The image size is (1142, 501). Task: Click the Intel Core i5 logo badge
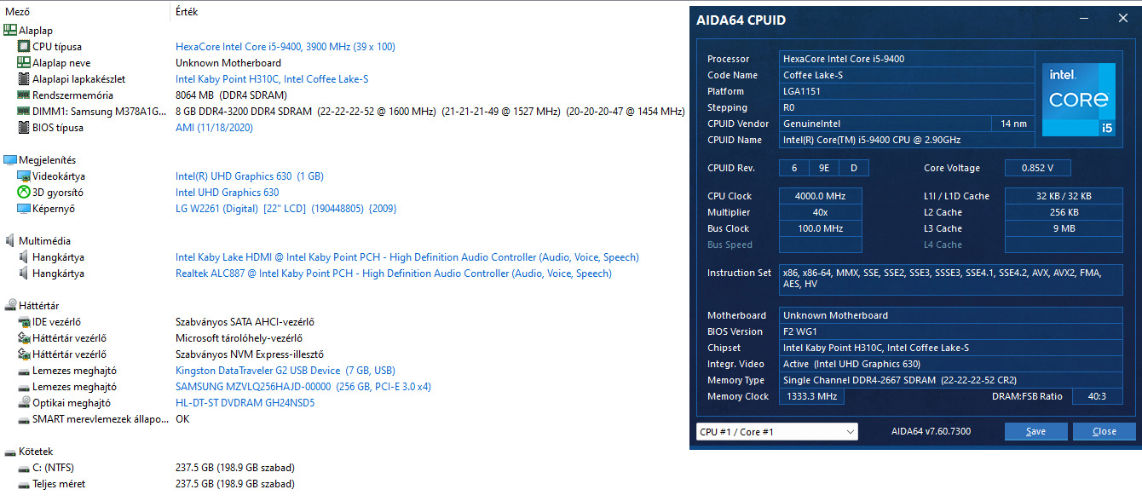[x=1078, y=100]
